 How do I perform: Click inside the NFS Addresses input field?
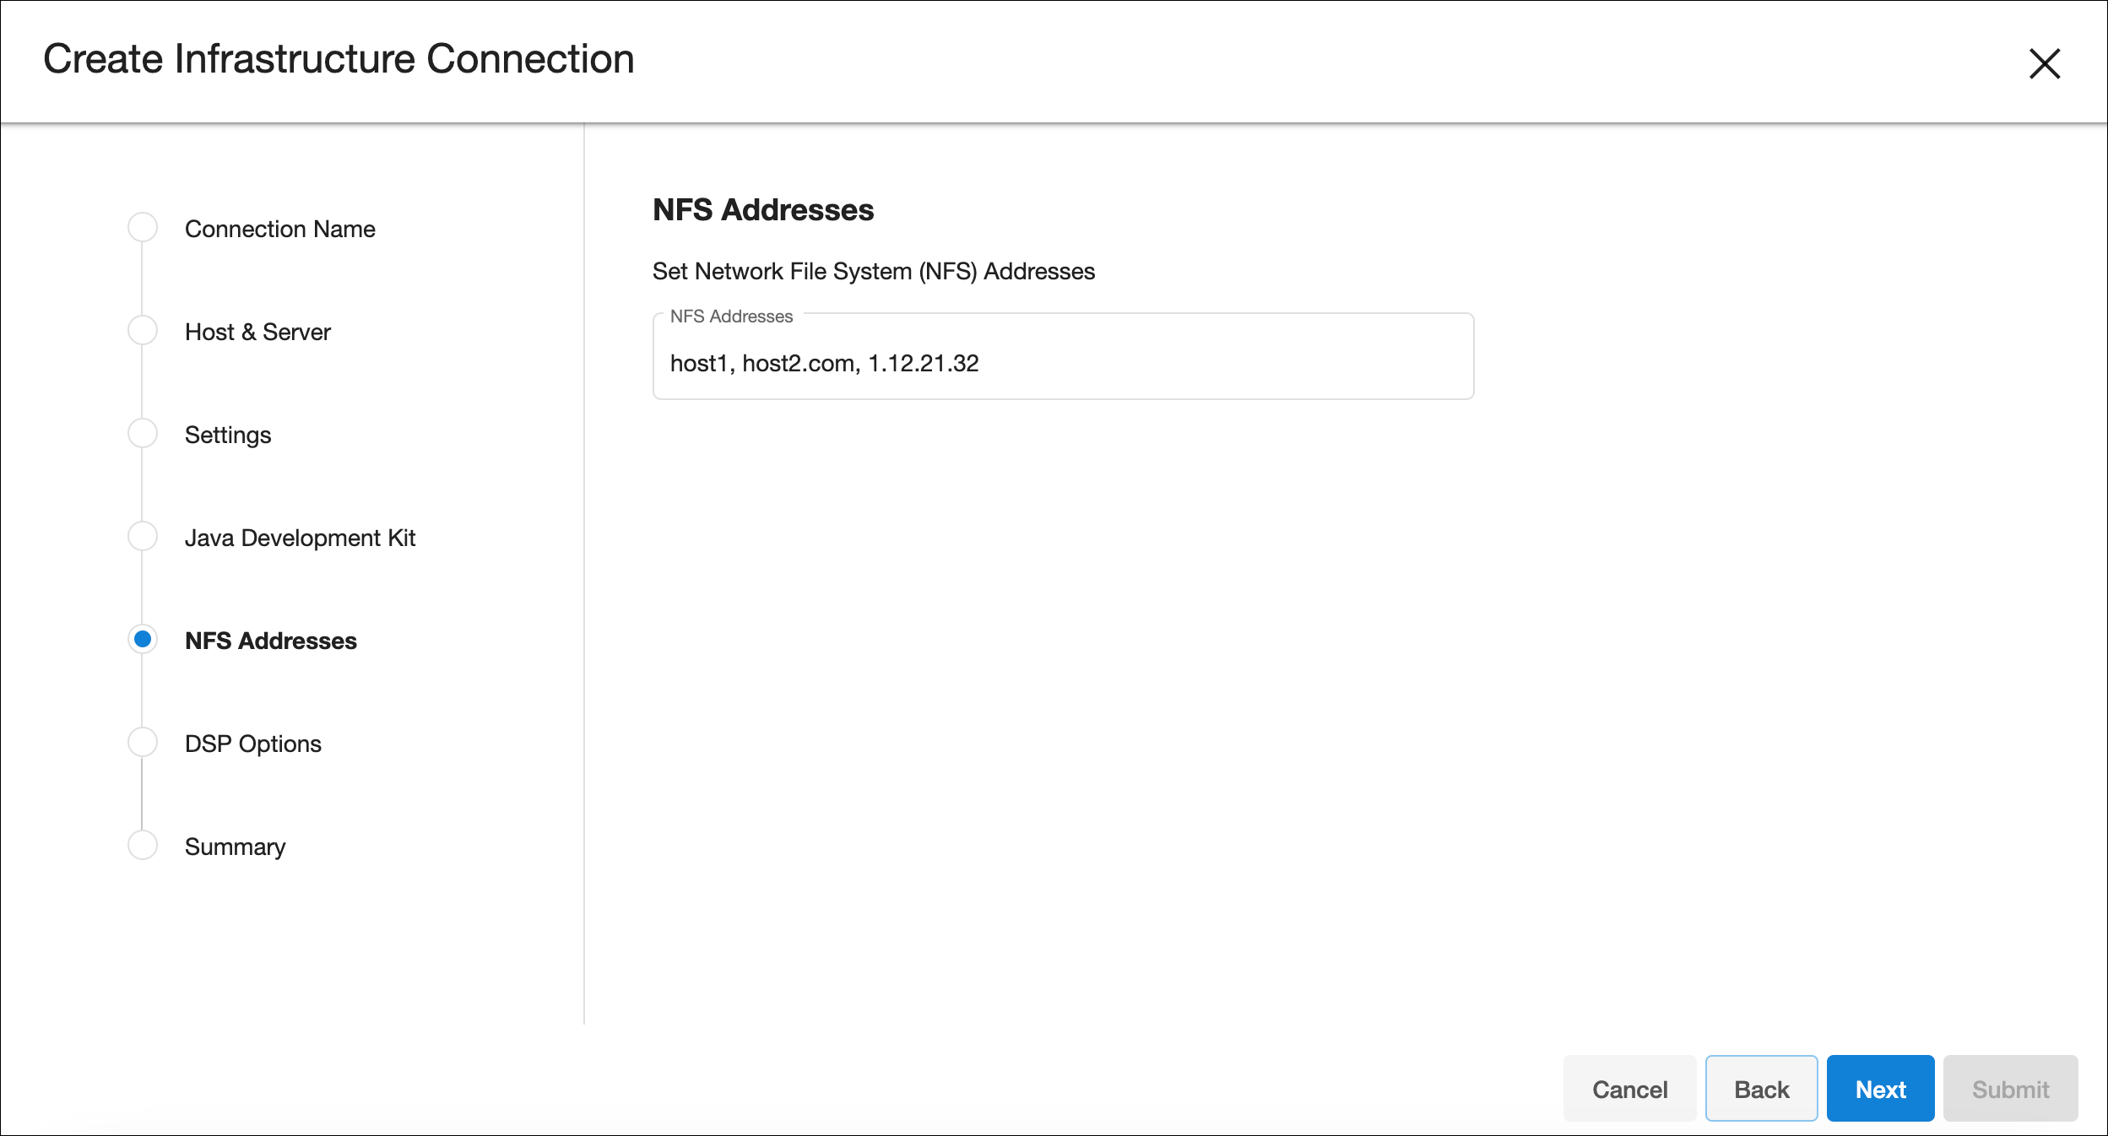[x=1062, y=363]
